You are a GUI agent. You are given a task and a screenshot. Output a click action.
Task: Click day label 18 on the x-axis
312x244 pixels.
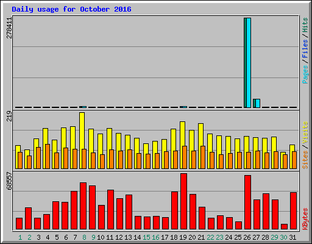point(174,237)
